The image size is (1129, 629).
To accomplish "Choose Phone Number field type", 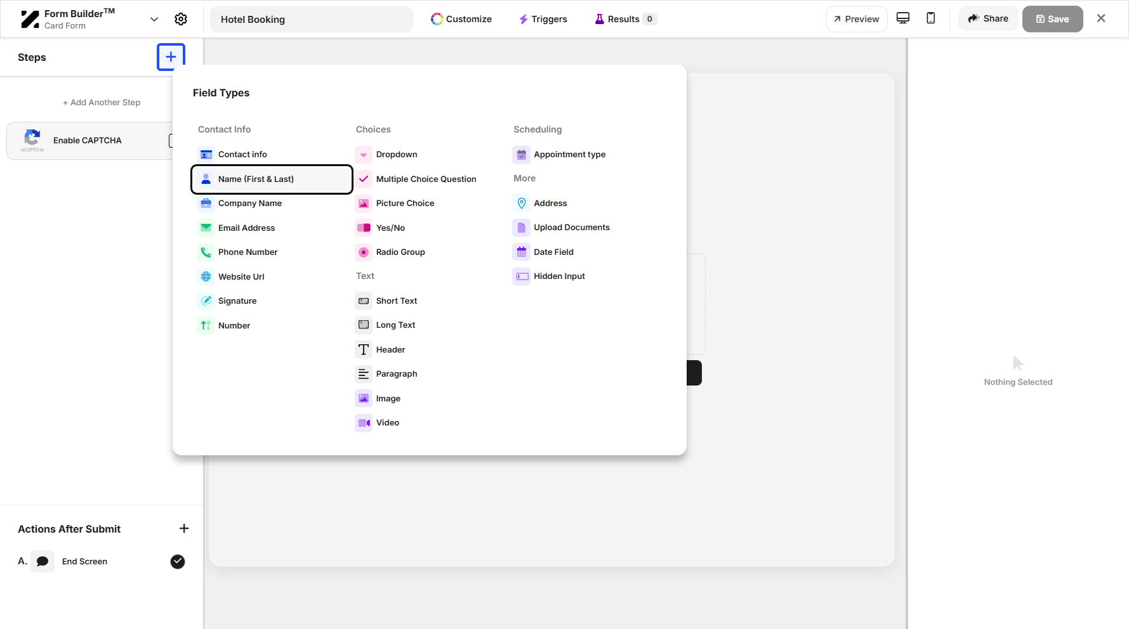I will point(272,252).
